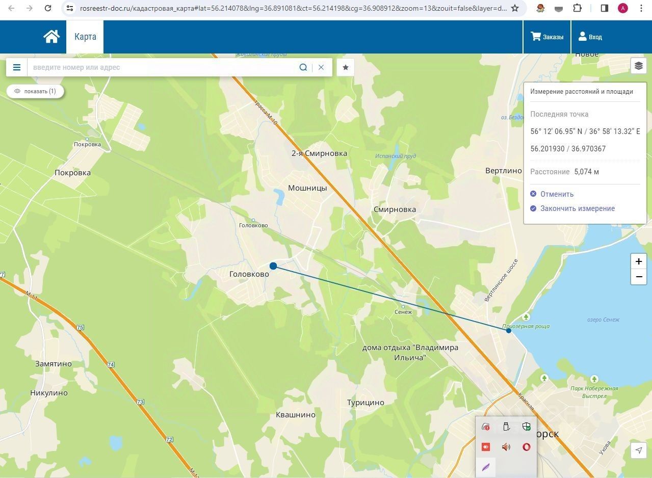Screen dimensions: 652x478
Task: Zoom out the map with minus button
Action: (x=639, y=277)
